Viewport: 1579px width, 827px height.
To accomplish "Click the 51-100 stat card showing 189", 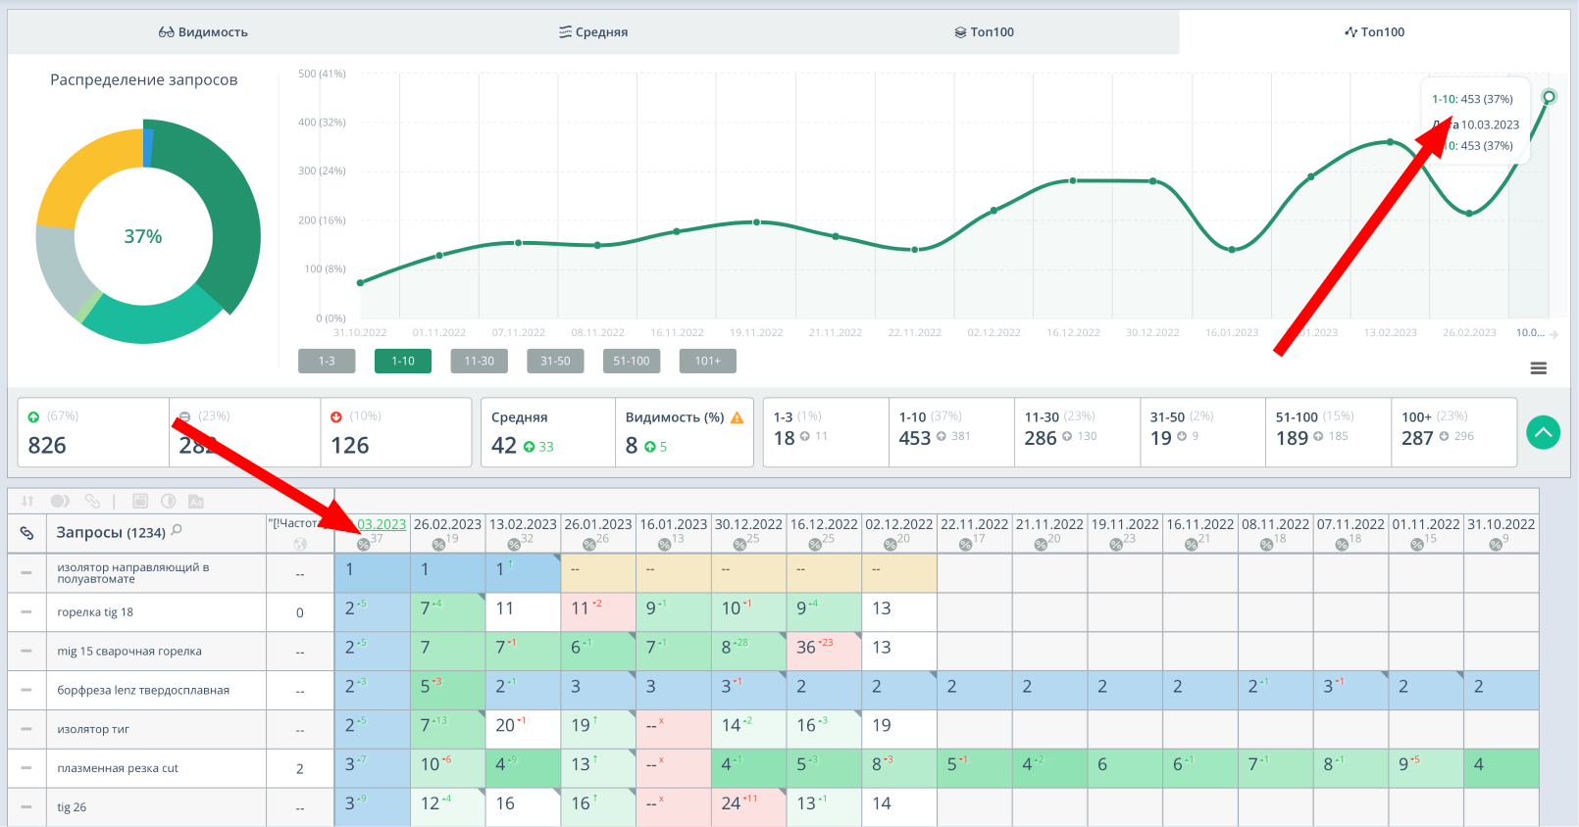I will pos(1328,432).
